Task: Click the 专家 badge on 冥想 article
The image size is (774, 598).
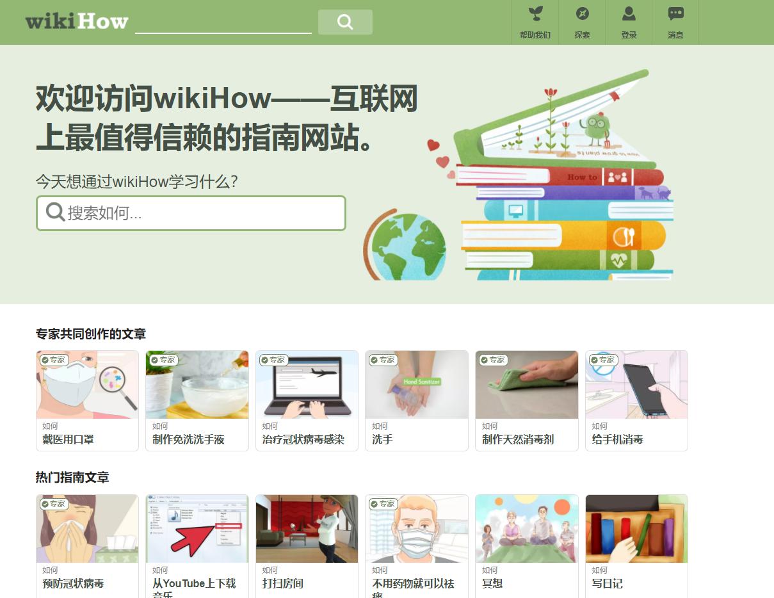Action: [492, 504]
